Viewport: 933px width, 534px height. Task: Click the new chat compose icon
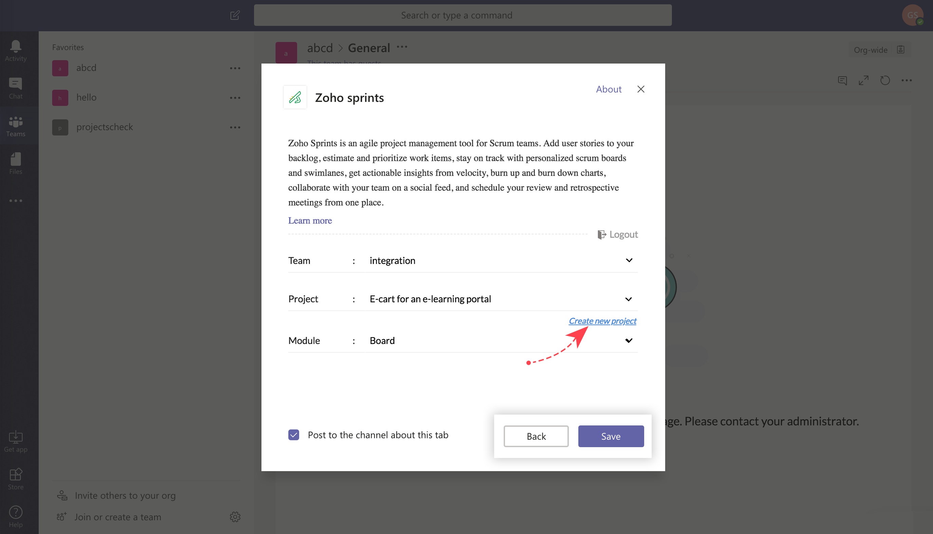tap(235, 15)
